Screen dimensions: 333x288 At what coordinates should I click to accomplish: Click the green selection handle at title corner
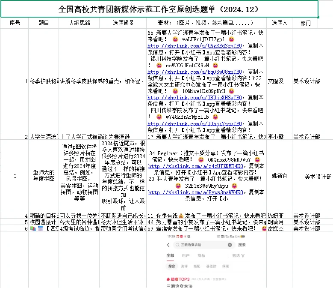point(318,17)
